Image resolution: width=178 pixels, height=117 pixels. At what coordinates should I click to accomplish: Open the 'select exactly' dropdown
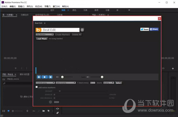pyautogui.click(x=66, y=83)
